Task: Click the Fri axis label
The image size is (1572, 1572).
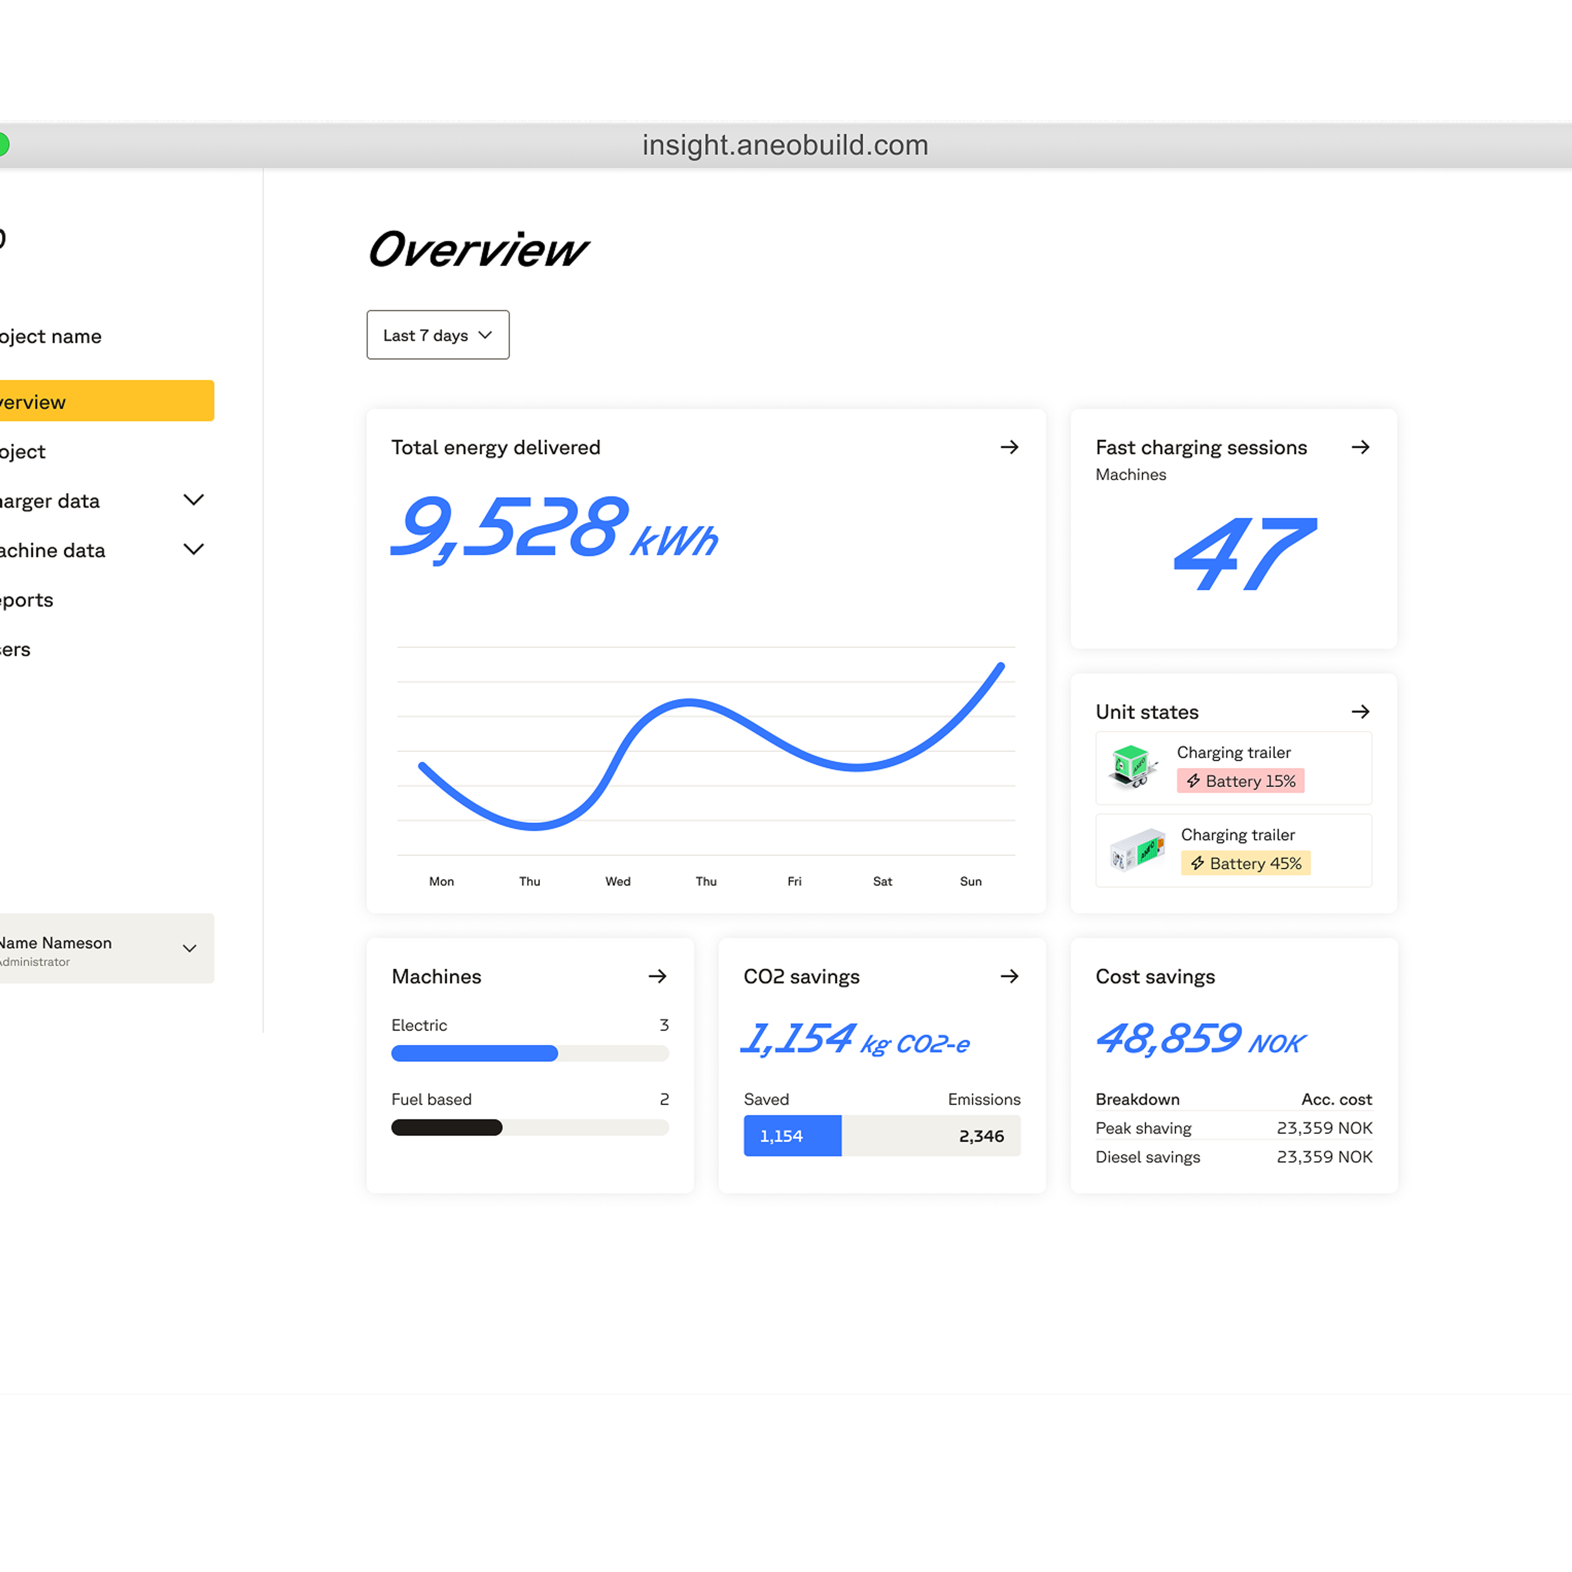Action: (794, 881)
